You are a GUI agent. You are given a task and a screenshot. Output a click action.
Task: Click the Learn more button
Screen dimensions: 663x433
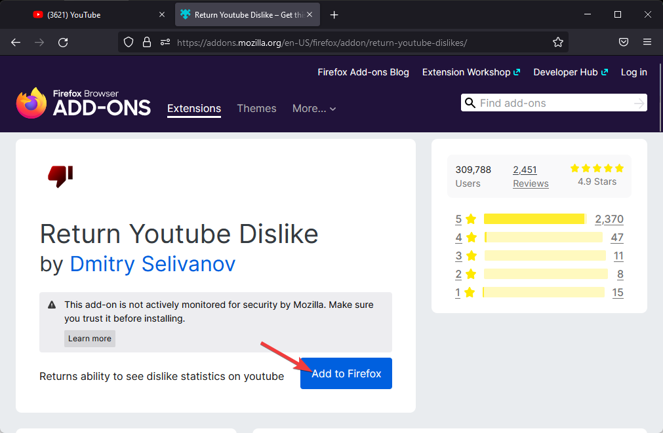click(x=89, y=339)
